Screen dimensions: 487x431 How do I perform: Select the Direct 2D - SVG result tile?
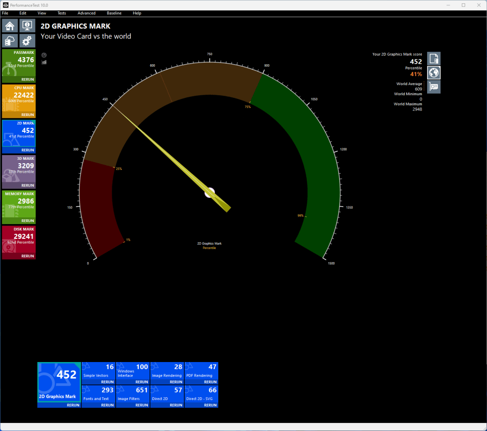[202, 394]
